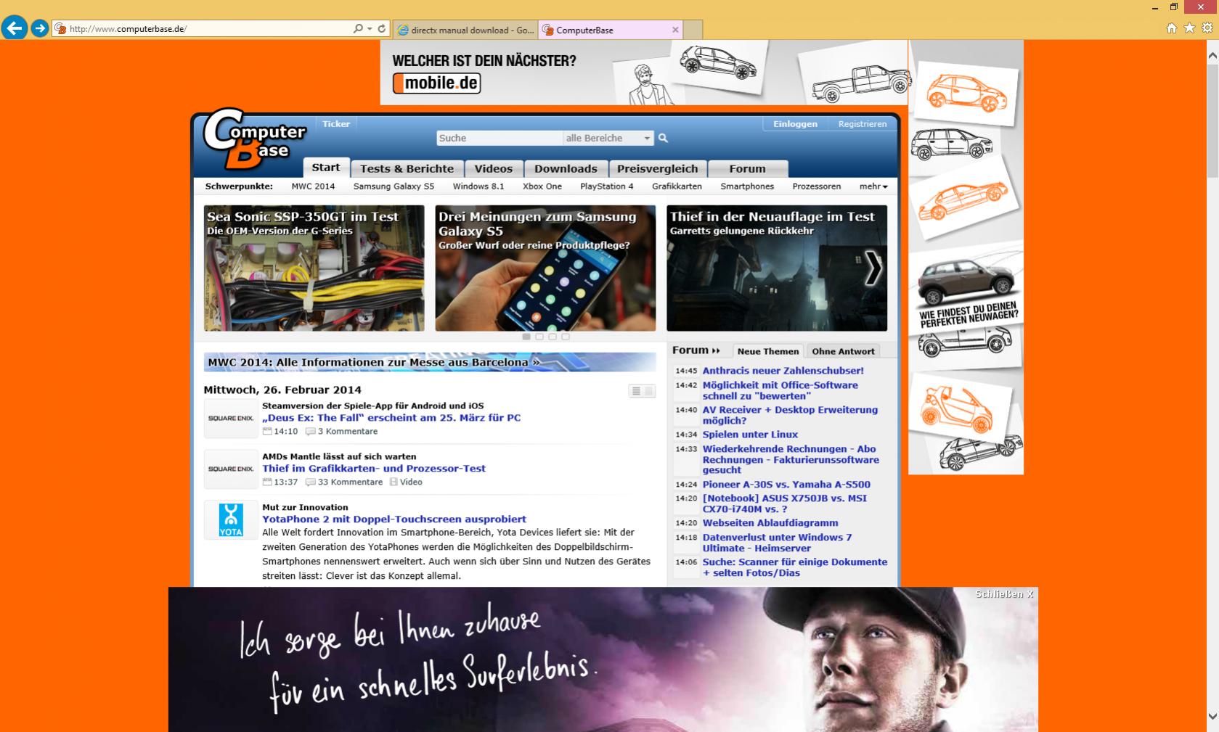Viewport: 1219px width, 732px height.
Task: Click the Video link under the Thief news
Action: click(x=406, y=482)
